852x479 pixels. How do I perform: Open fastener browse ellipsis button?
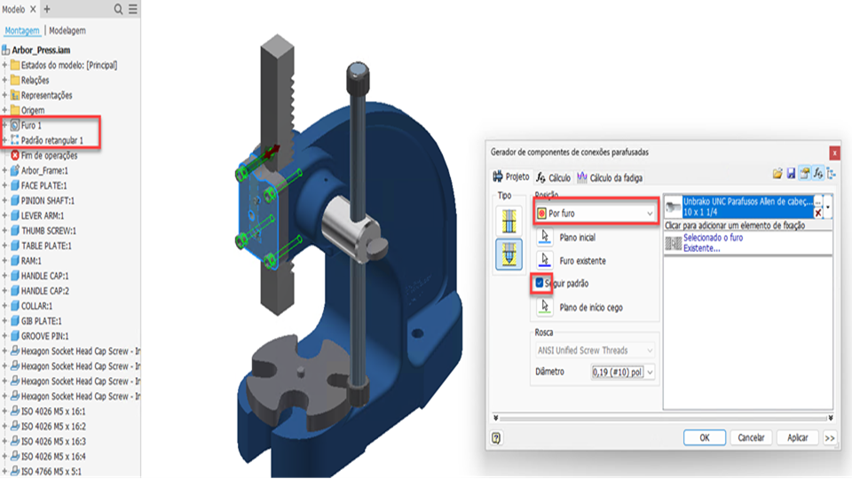pyautogui.click(x=818, y=202)
